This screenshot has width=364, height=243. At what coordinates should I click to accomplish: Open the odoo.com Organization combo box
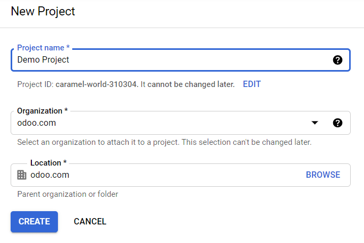pyautogui.click(x=159, y=123)
